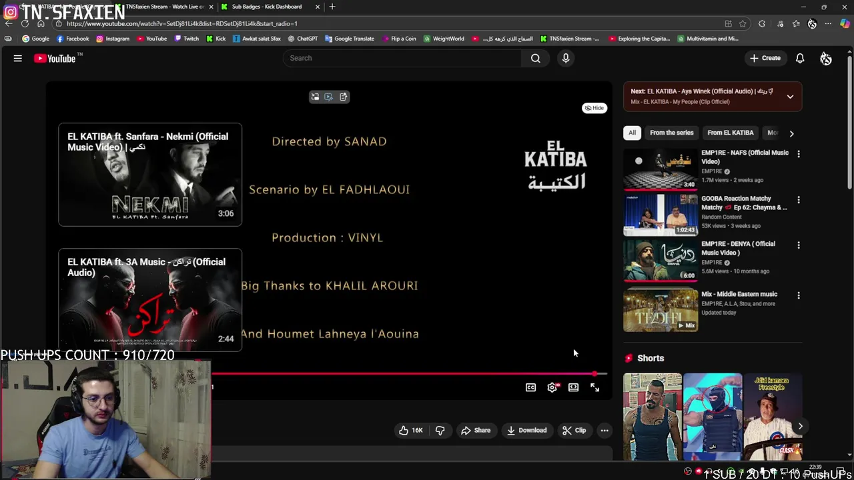Image resolution: width=854 pixels, height=480 pixels.
Task: Select From the series chip
Action: click(671, 133)
